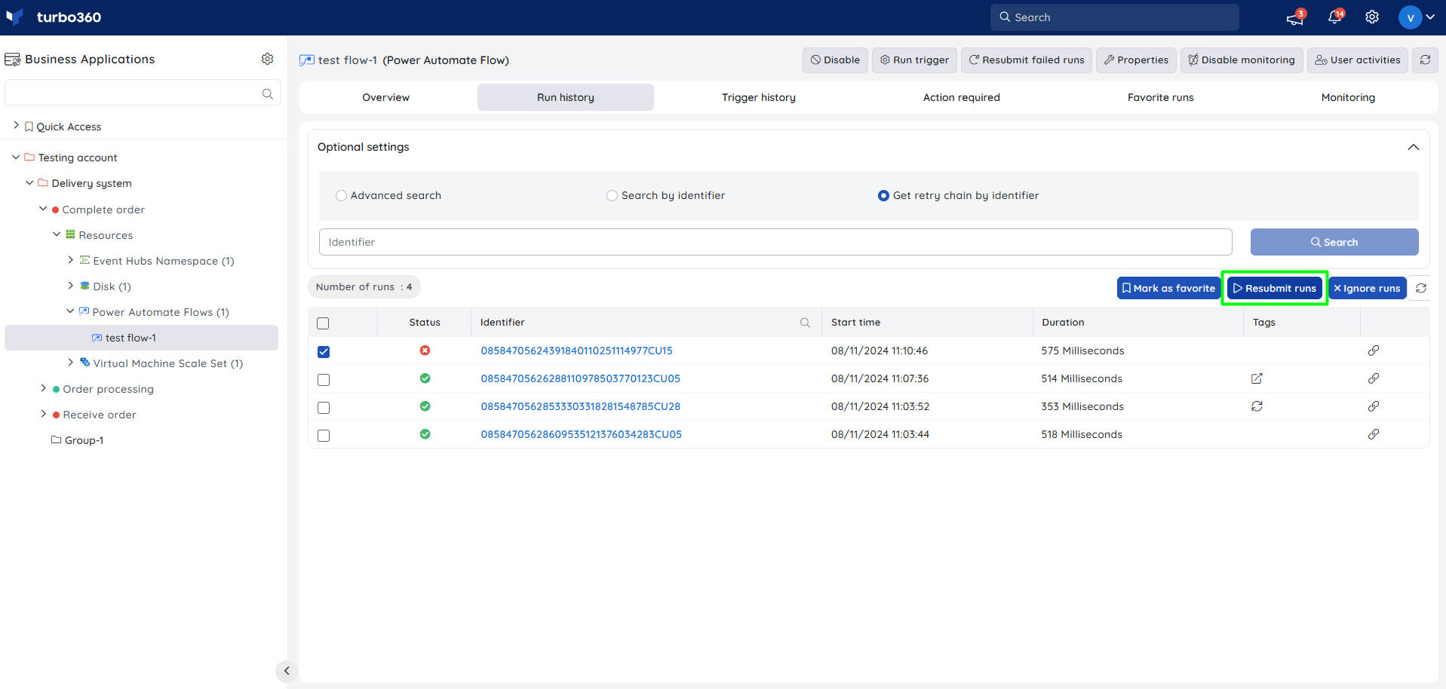Collapse the Optional settings panel
Image resolution: width=1446 pixels, height=689 pixels.
coord(1413,147)
